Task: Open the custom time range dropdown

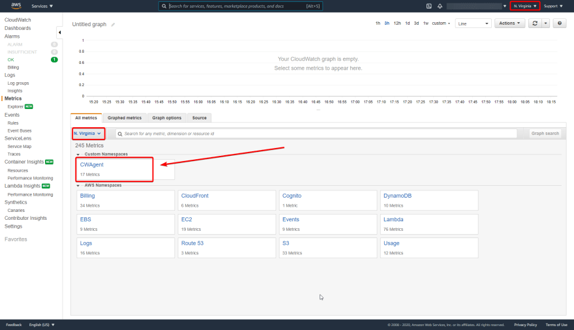Action: point(441,23)
